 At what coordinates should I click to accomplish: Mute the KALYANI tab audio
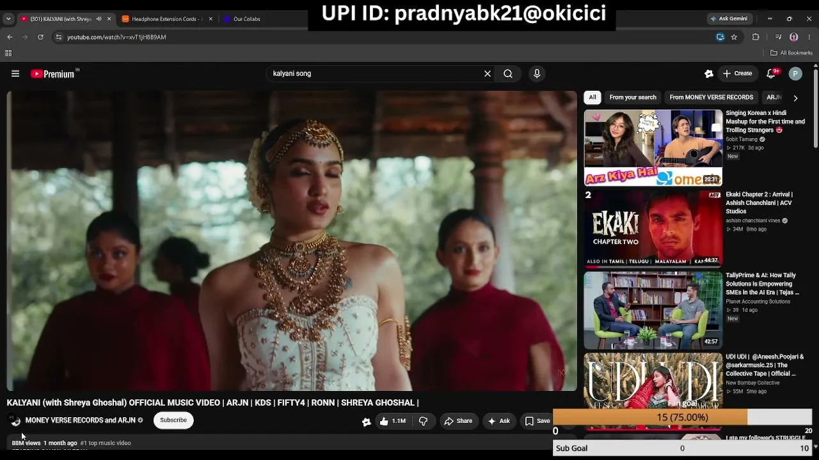[99, 19]
